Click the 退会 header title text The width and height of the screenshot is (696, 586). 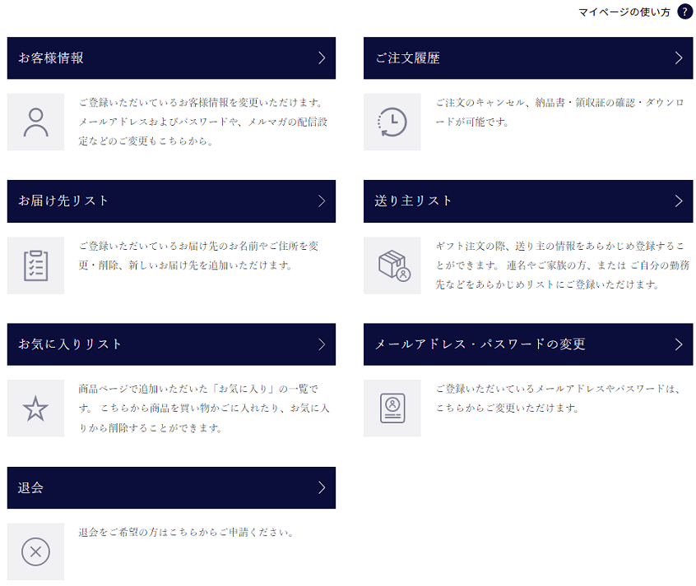[31, 487]
